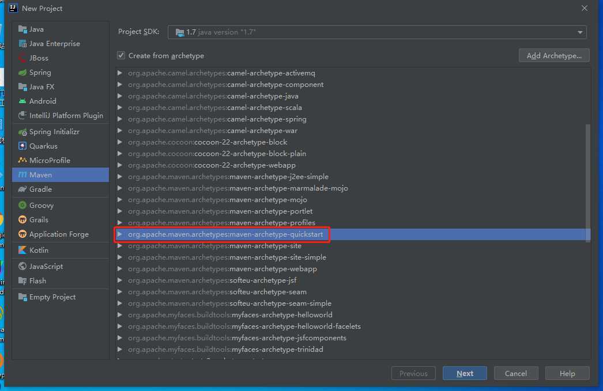Viewport: 603px width, 391px height.
Task: Choose the MicroProfile icon
Action: (x=22, y=160)
